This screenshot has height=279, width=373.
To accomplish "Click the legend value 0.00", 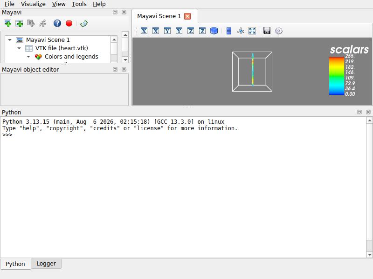I will 350,94.
